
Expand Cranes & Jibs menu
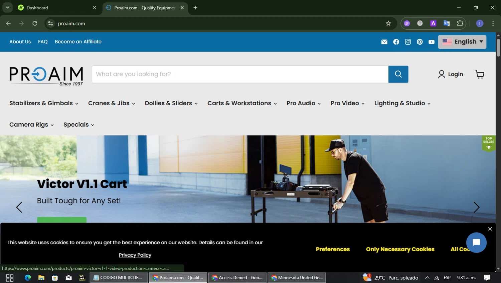coord(112,103)
